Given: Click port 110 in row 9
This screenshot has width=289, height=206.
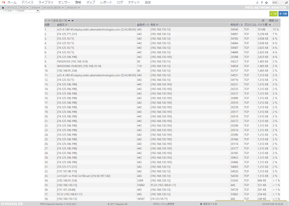Looking at the screenshot, I should tap(140, 66).
